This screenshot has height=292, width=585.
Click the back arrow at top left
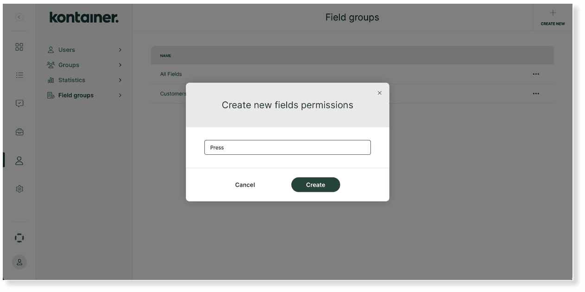click(19, 17)
